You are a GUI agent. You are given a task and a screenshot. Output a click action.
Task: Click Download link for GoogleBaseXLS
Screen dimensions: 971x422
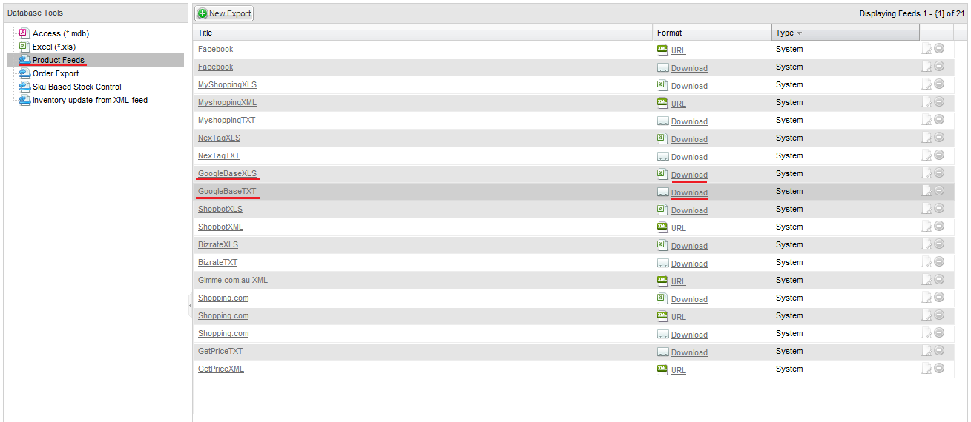click(689, 175)
